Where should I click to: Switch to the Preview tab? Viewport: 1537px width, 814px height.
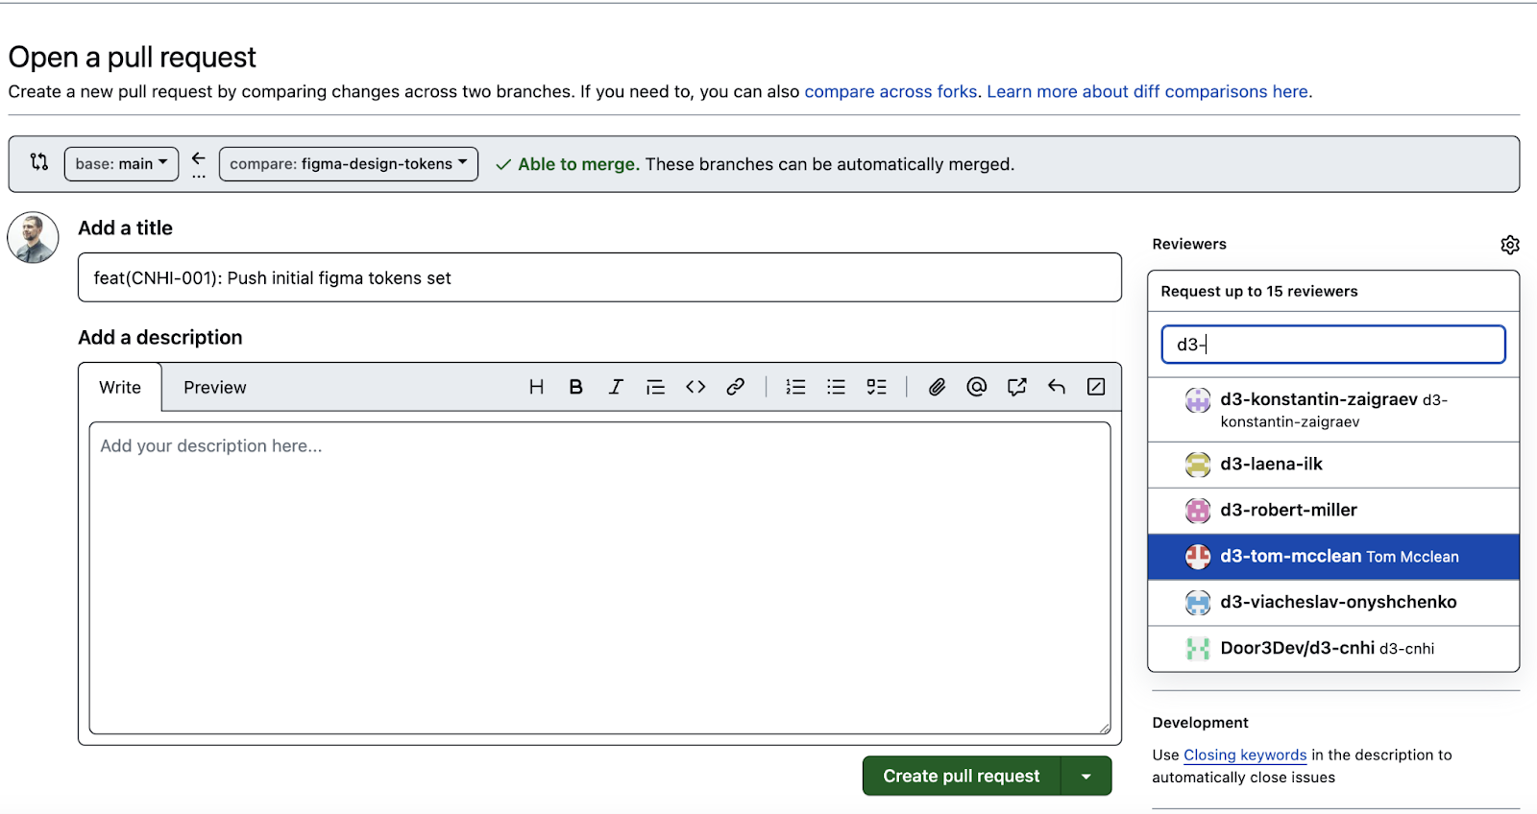215,388
